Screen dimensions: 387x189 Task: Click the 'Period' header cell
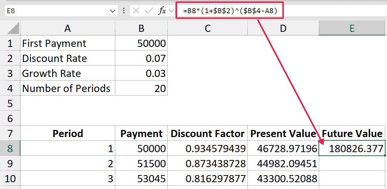[67, 134]
